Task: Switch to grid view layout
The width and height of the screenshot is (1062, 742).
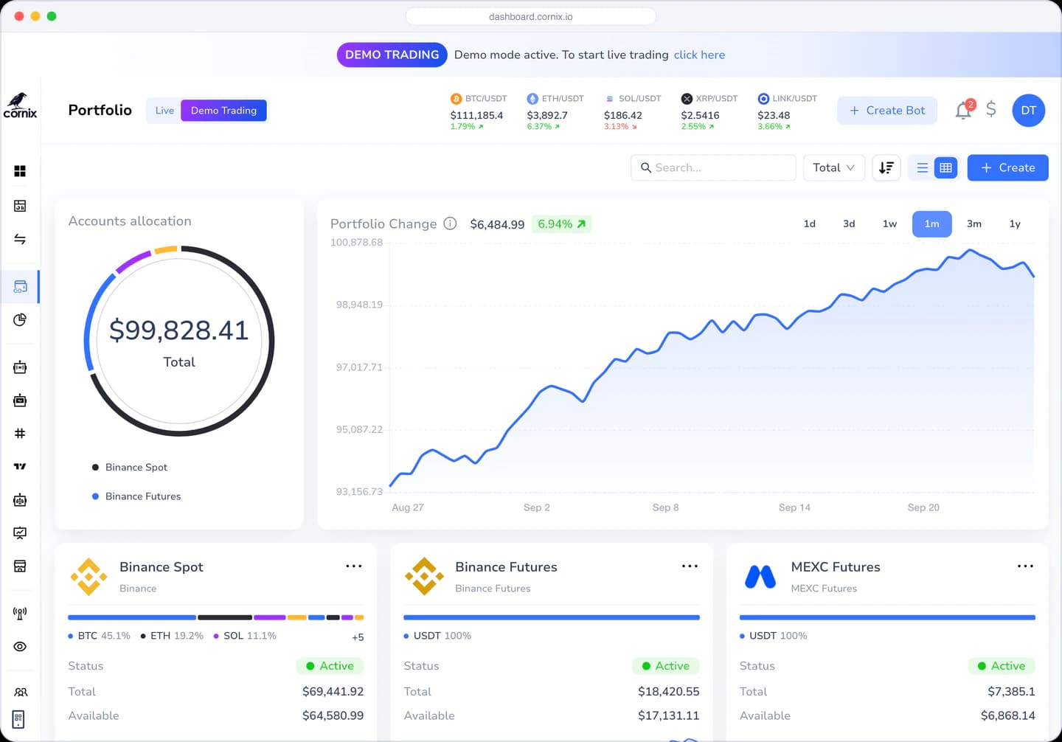Action: pyautogui.click(x=945, y=167)
